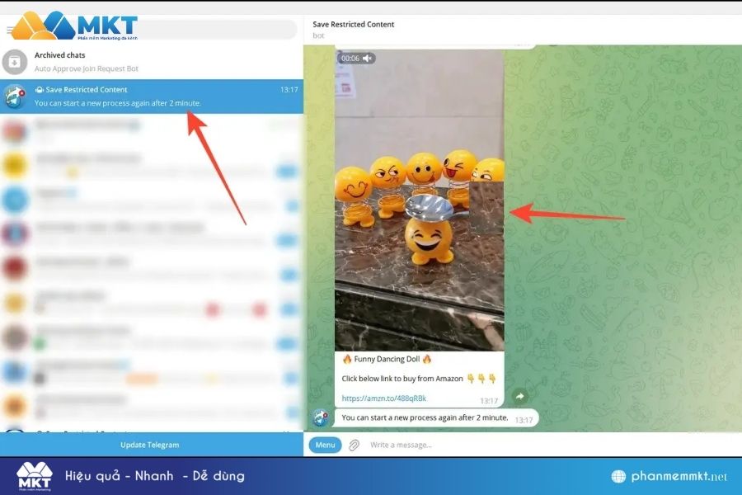Open the bot Menu dropdown
This screenshot has width=742, height=495.
(325, 444)
